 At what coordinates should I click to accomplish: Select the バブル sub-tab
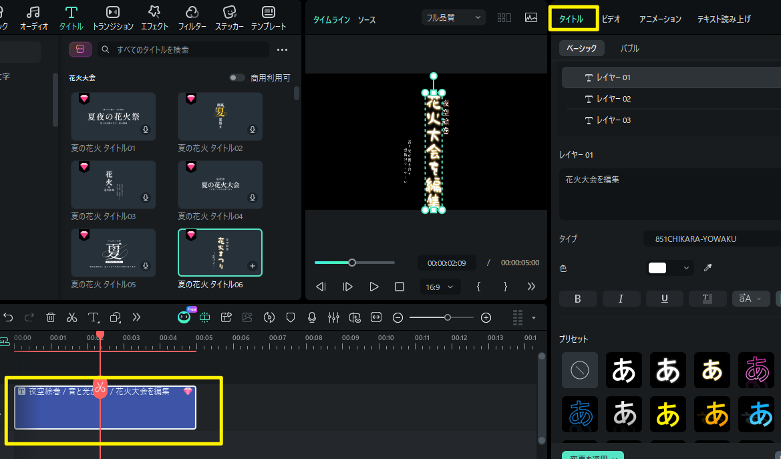[629, 48]
